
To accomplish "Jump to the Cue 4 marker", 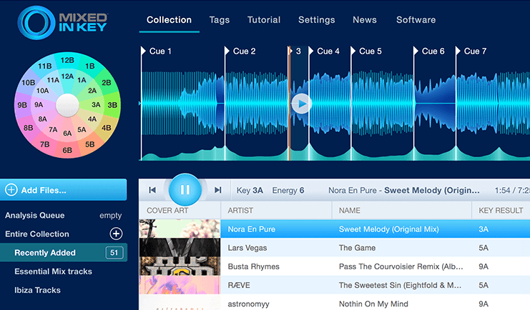I will [x=324, y=51].
